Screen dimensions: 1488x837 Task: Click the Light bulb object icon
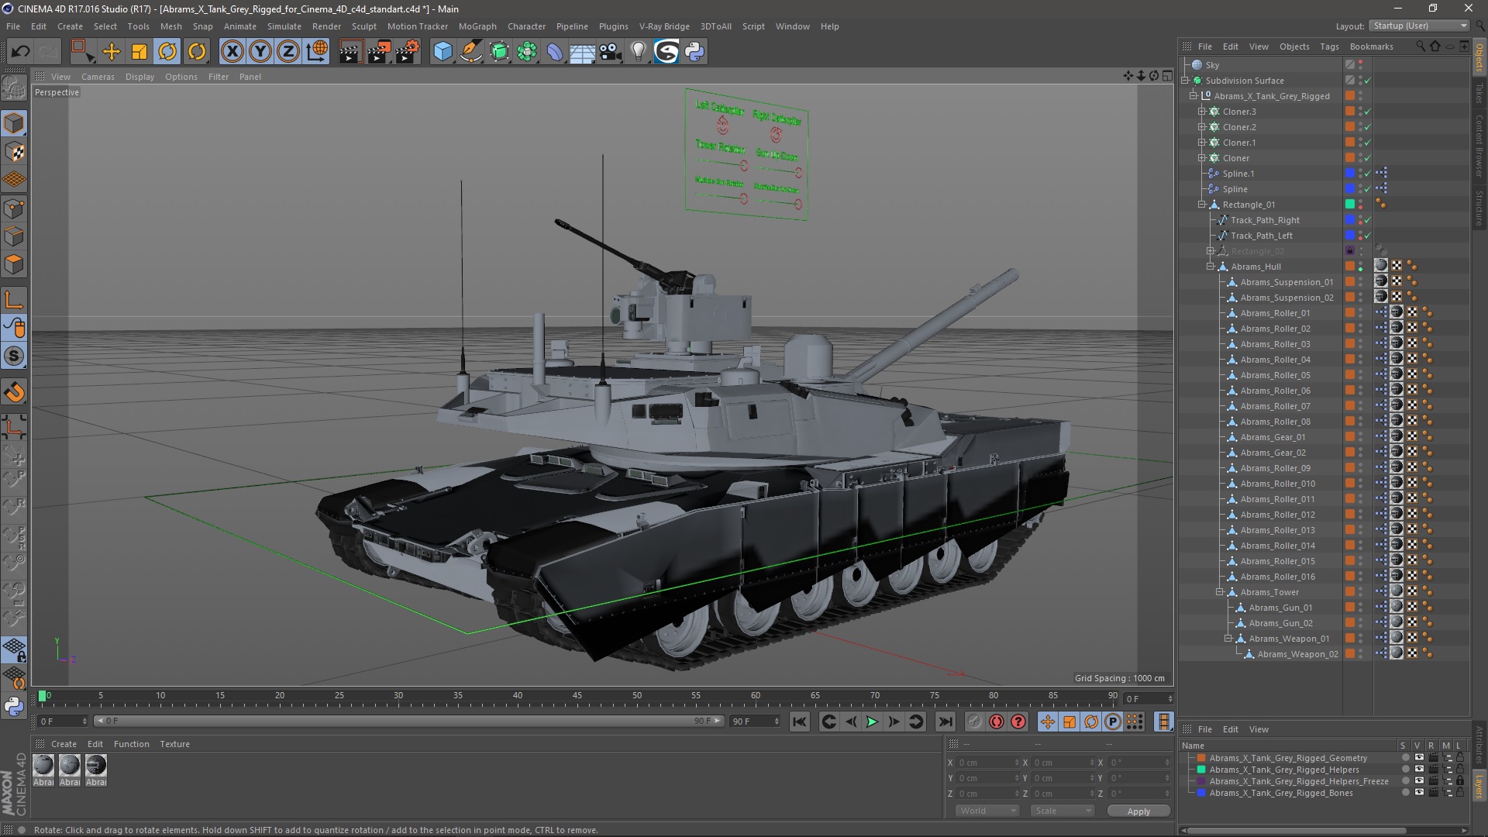click(638, 52)
